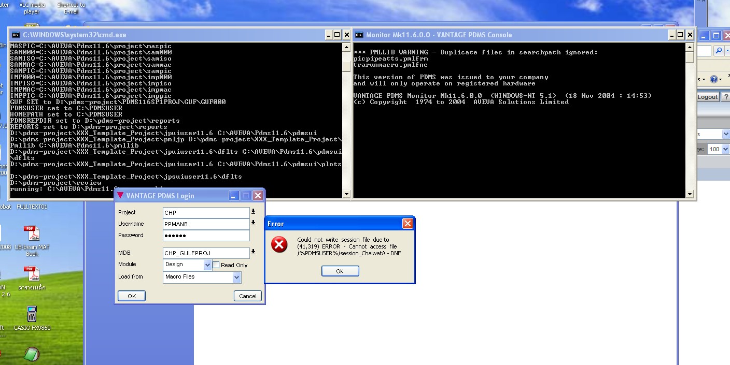Dismiss the Error dialog with OK
This screenshot has height=365, width=730.
(340, 271)
